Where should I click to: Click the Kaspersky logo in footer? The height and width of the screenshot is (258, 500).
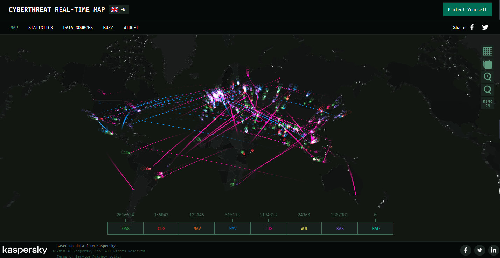coord(25,250)
